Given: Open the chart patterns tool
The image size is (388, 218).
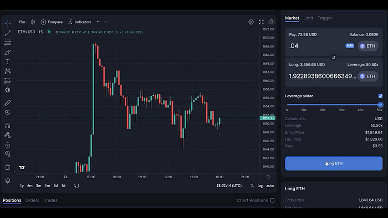Looking at the screenshot, I should 8,71.
